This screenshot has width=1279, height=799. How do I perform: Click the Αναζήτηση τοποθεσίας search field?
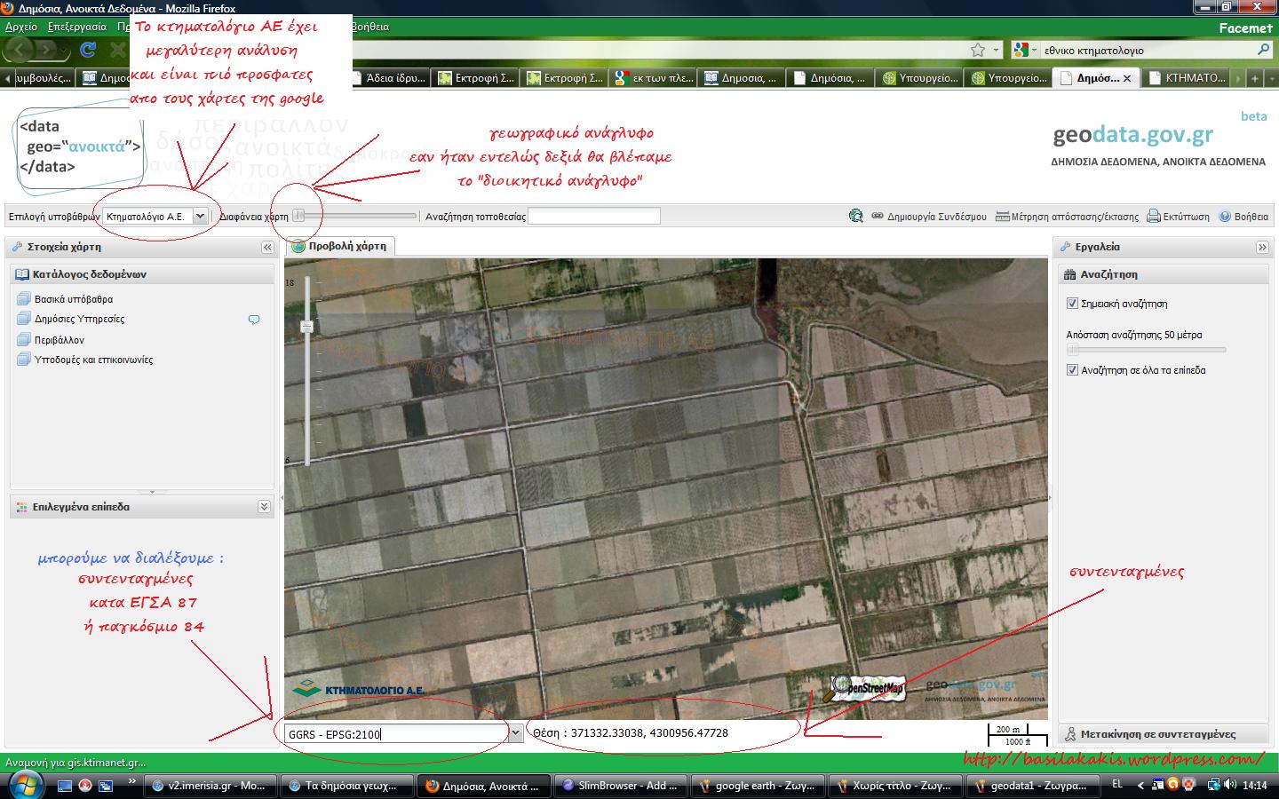pos(594,217)
